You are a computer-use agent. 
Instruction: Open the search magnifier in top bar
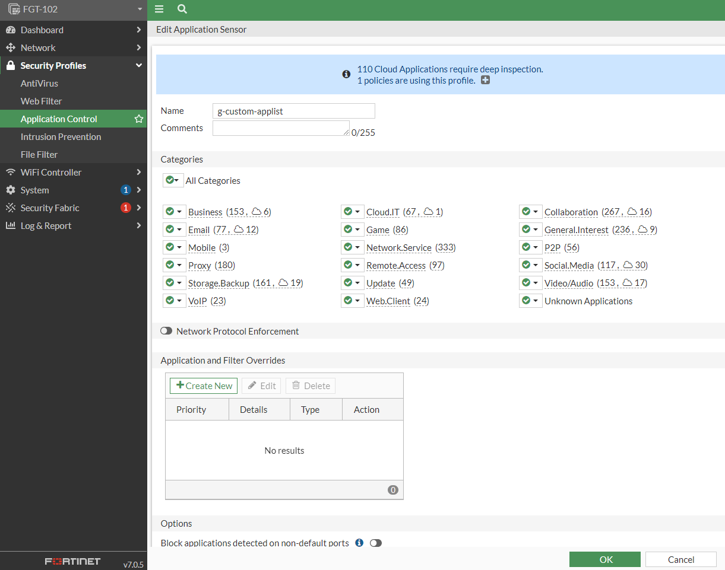click(182, 9)
